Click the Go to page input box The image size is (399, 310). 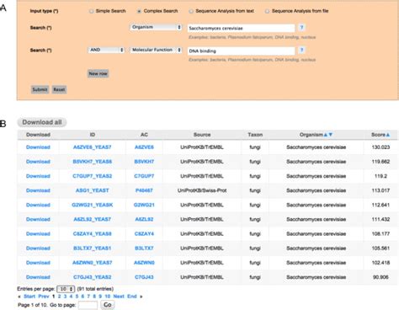(x=88, y=305)
